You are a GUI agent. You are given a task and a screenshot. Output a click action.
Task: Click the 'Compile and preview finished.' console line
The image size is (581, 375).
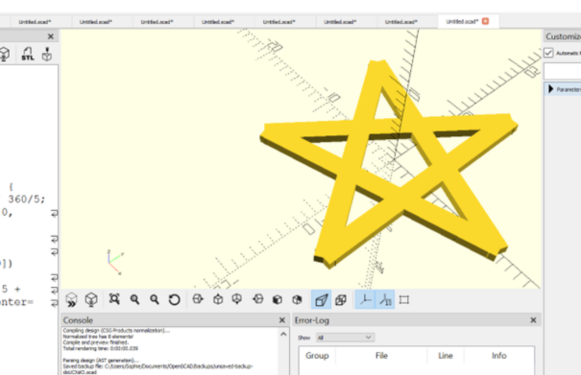95,343
